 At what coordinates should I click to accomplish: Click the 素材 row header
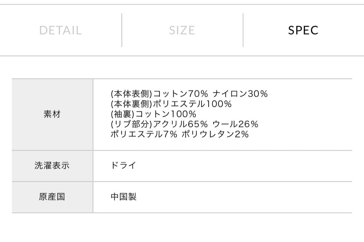52,114
